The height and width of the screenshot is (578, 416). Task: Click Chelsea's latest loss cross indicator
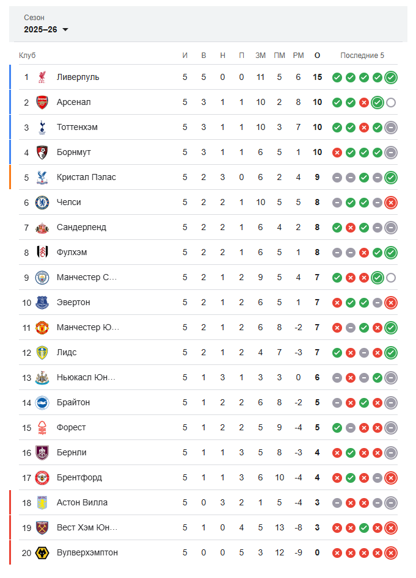click(391, 203)
